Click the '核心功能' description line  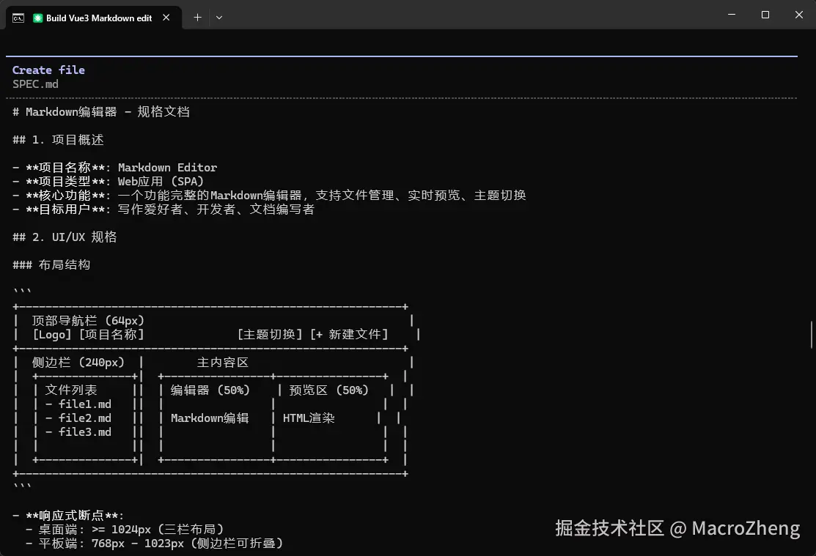(270, 196)
